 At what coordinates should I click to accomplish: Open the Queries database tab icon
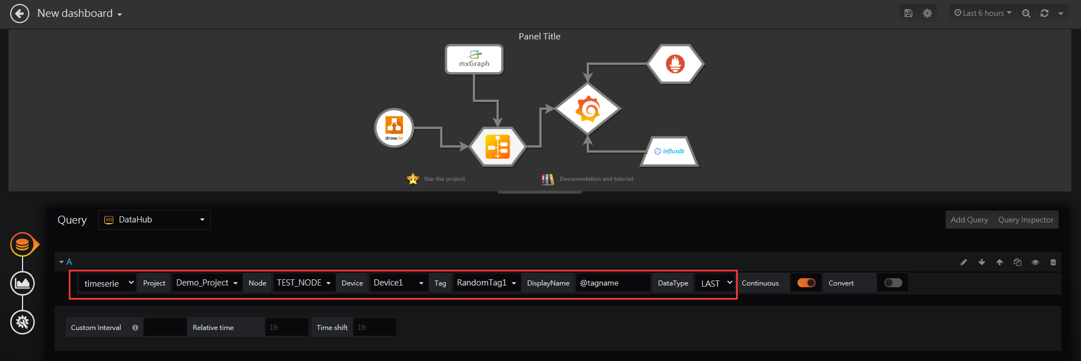[x=23, y=244]
